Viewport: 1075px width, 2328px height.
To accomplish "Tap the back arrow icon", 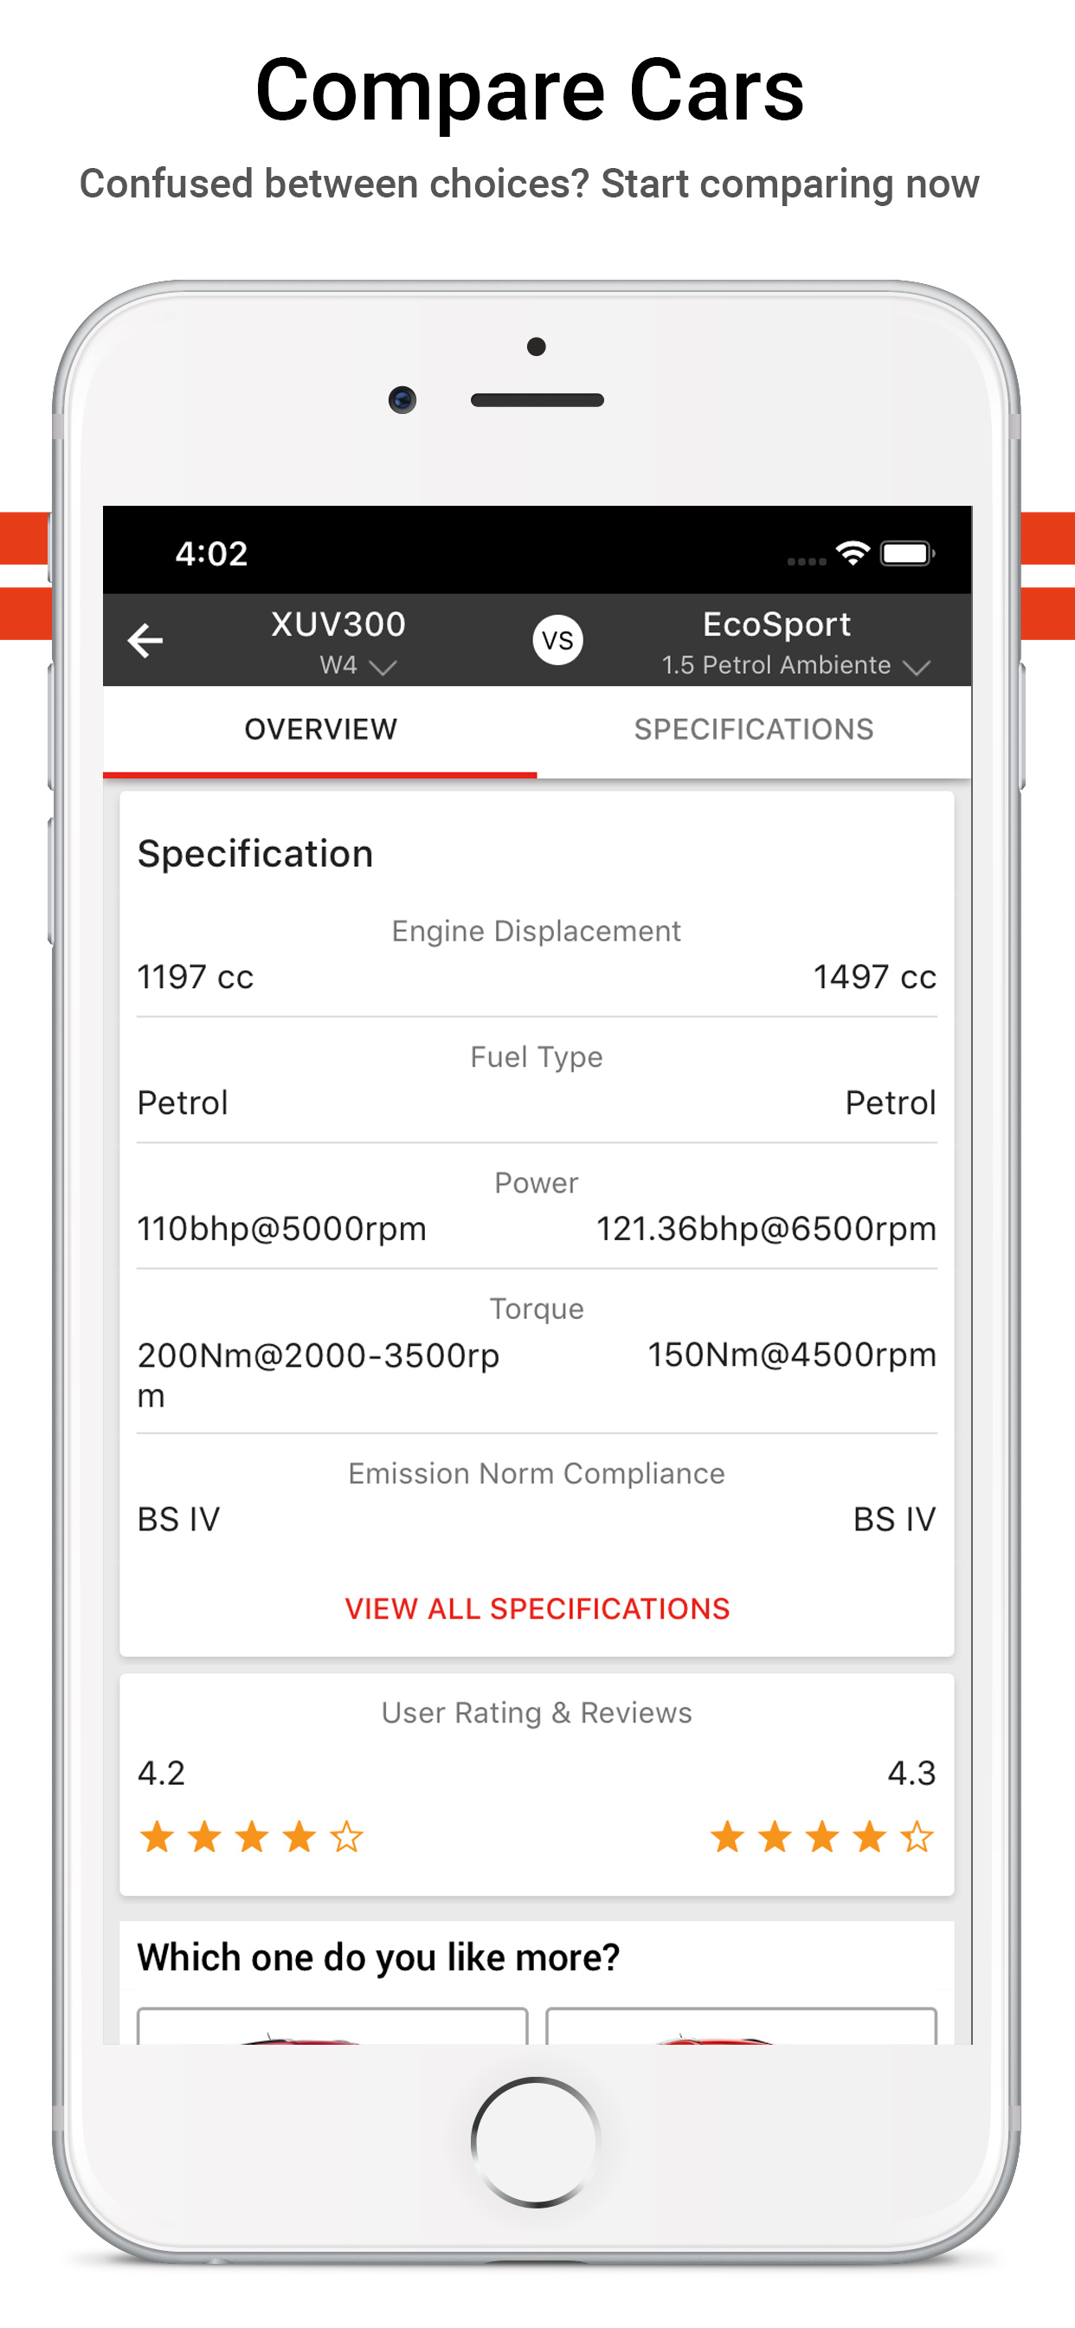I will (145, 640).
